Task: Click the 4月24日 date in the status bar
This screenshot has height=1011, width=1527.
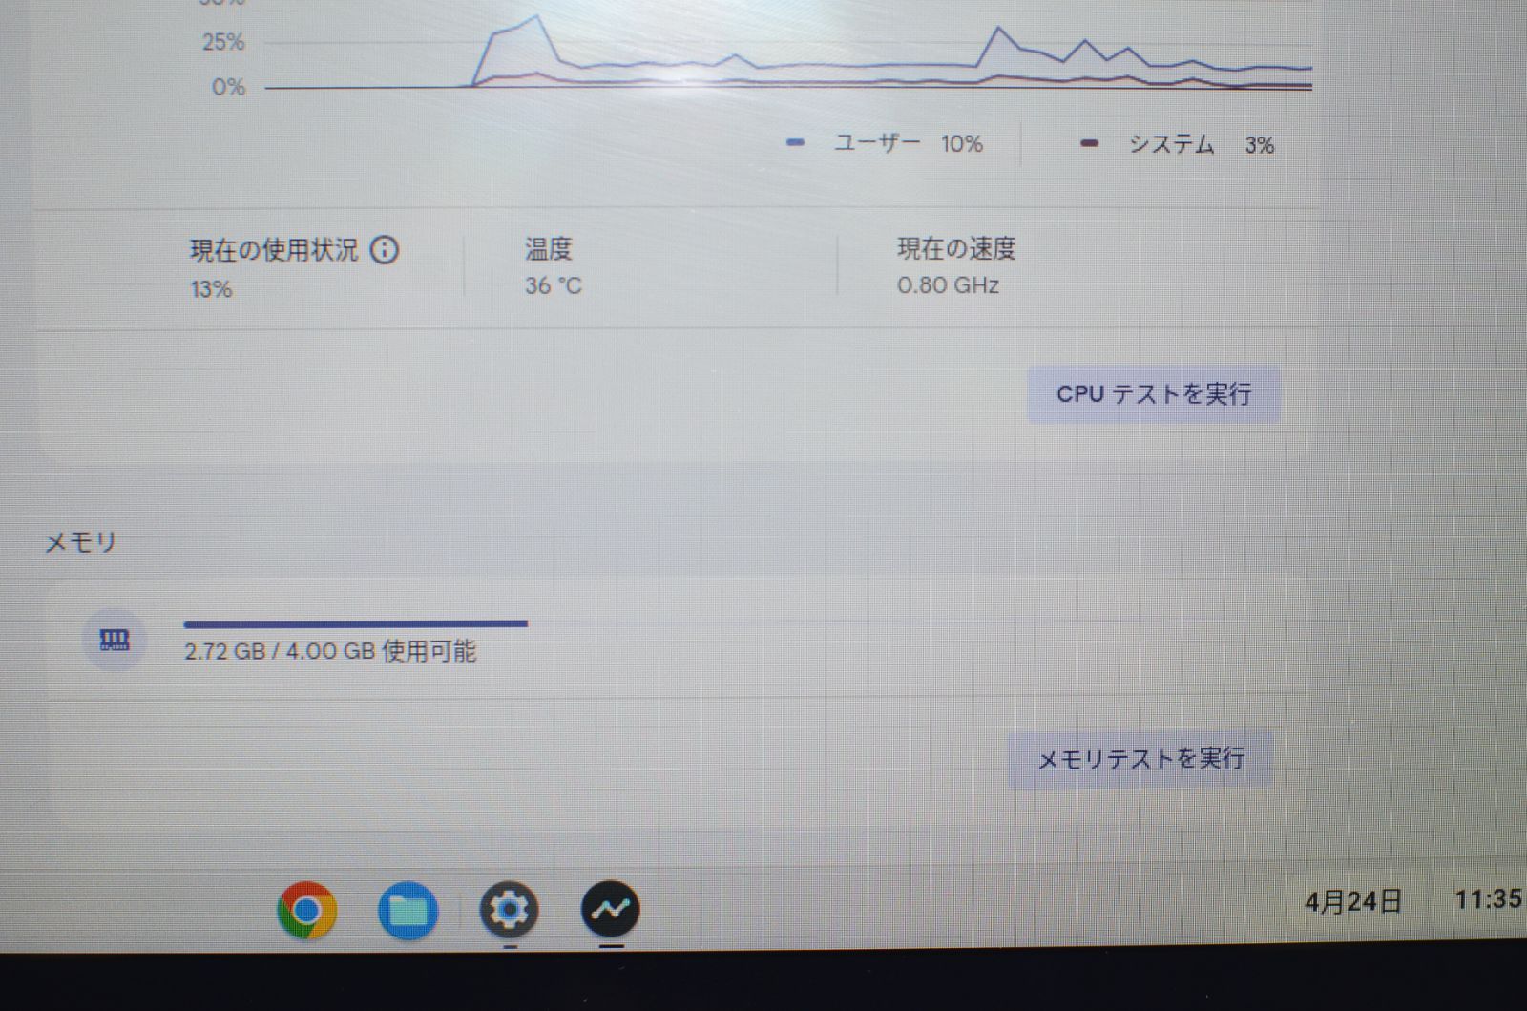Action: (x=1354, y=898)
